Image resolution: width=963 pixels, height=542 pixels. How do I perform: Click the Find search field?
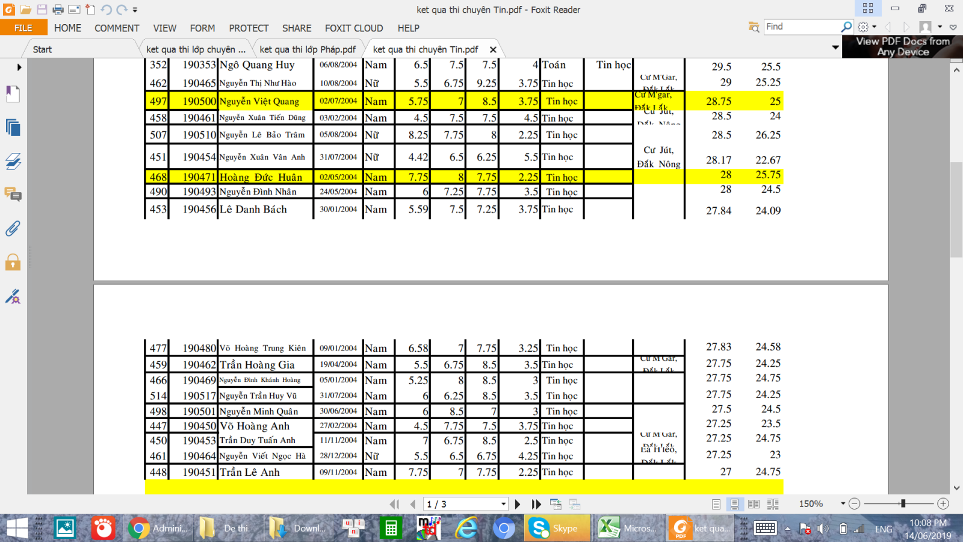(802, 26)
